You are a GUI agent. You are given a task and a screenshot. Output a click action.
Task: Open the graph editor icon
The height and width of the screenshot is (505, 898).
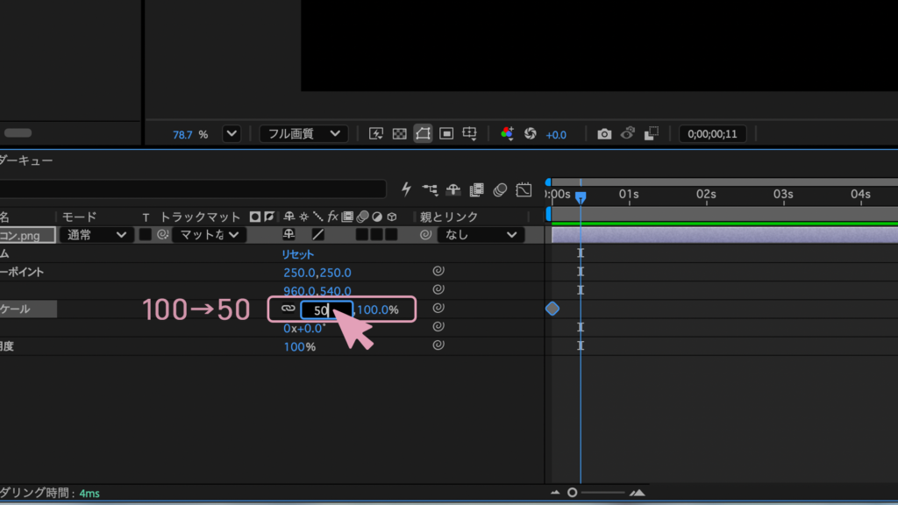click(524, 189)
